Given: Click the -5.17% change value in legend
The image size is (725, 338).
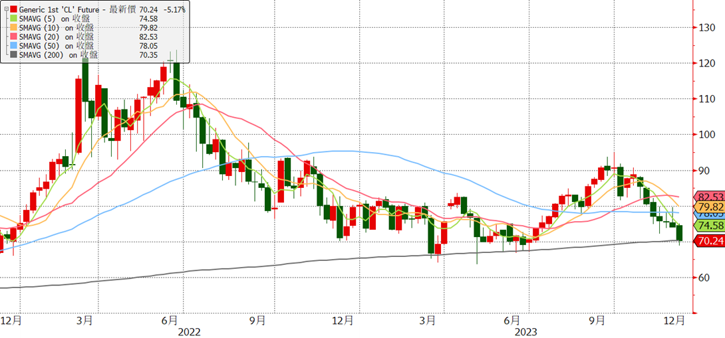Looking at the screenshot, I should click(174, 9).
